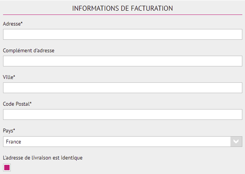Click the 'Adresse*' field label
Image resolution: width=245 pixels, height=174 pixels.
[x=13, y=24]
